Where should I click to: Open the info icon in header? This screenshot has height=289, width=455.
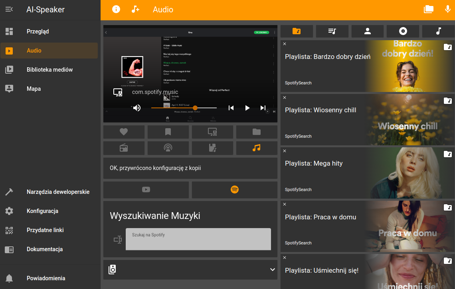[x=116, y=9]
